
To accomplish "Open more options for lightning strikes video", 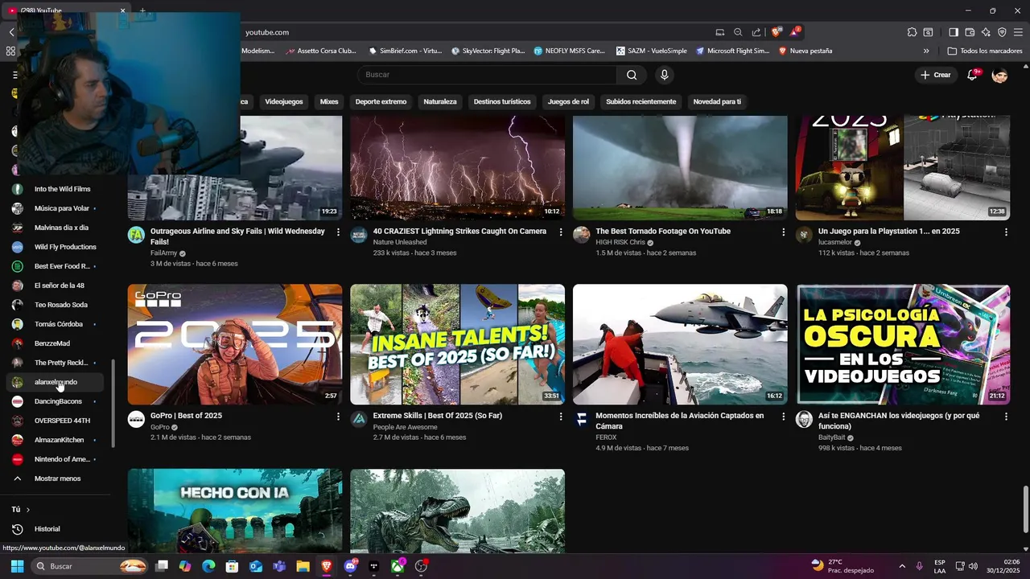I will pyautogui.click(x=561, y=232).
